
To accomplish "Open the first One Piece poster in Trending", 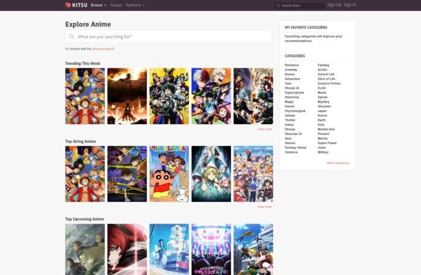I will point(85,96).
